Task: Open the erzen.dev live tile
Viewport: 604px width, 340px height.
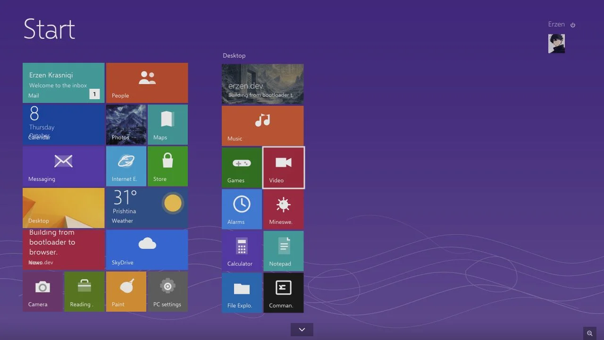Action: [x=263, y=84]
